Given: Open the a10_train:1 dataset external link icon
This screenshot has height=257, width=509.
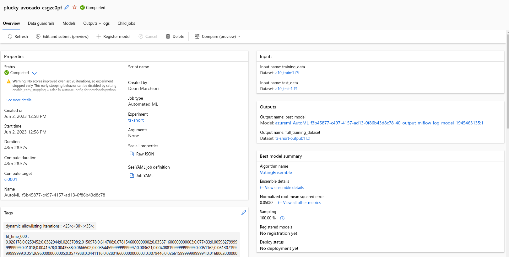Looking at the screenshot, I should coord(297,73).
